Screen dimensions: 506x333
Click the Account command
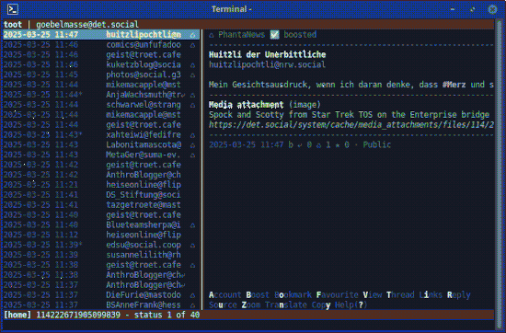[224, 295]
